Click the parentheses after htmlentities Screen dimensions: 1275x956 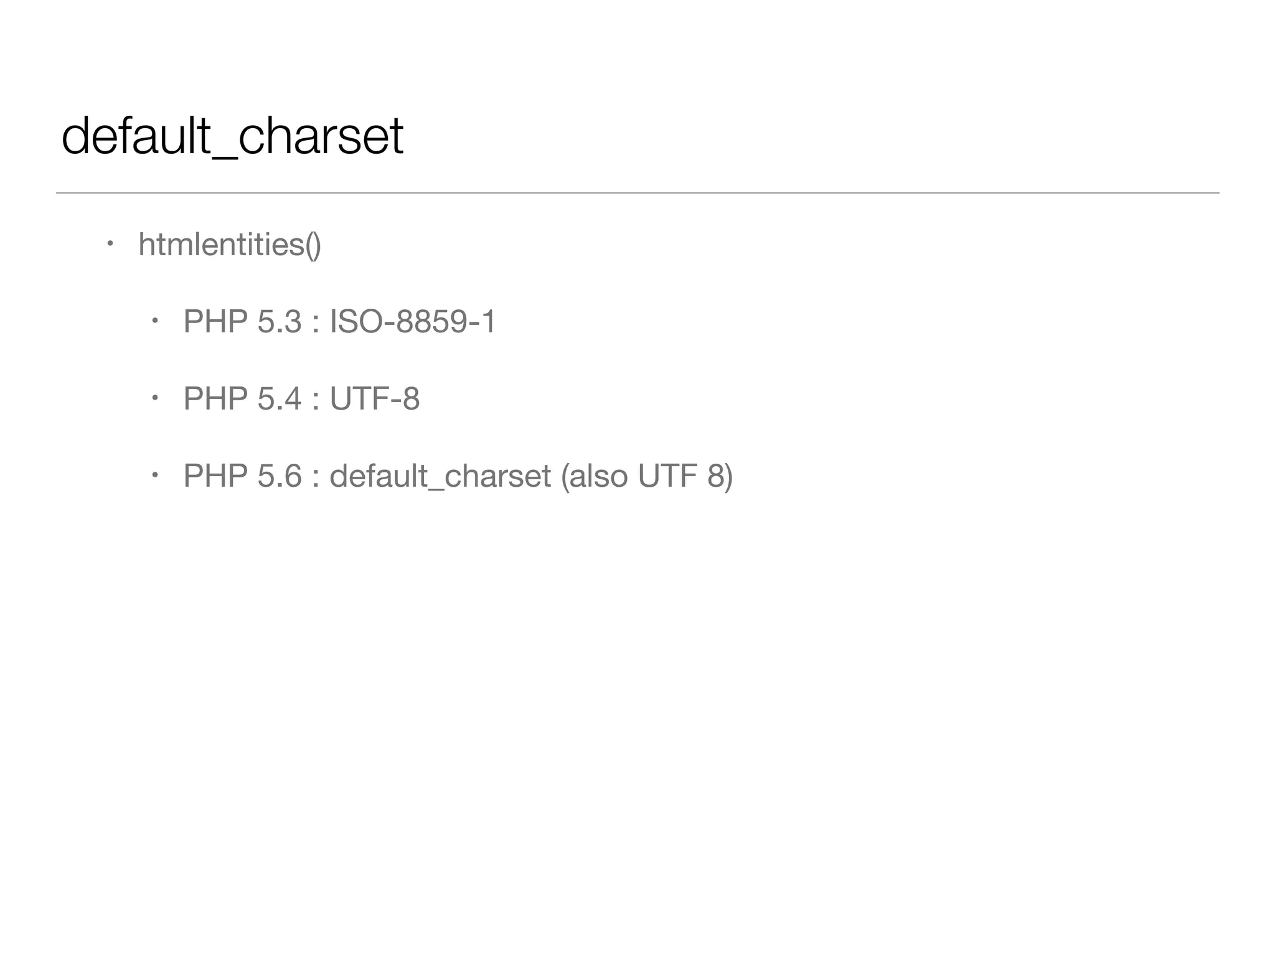point(313,244)
